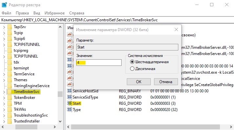
Task: Click the TCPIP6TUNNEL folder icon
Action: [10, 45]
